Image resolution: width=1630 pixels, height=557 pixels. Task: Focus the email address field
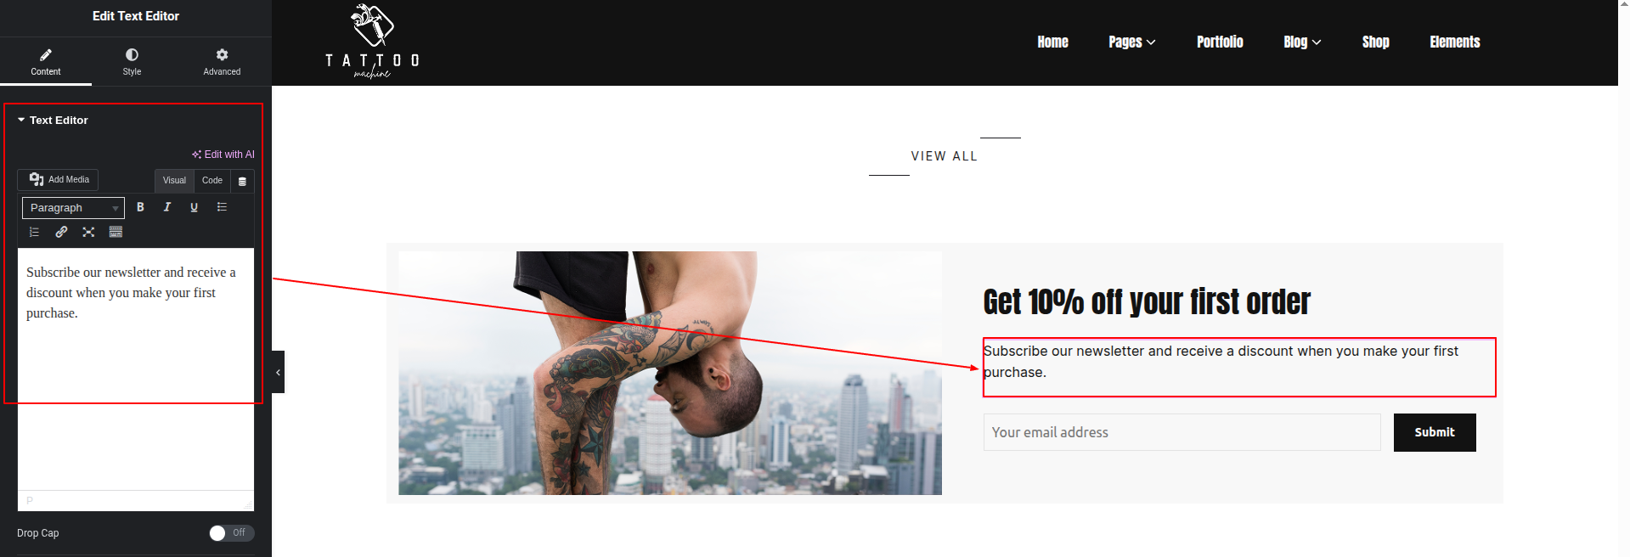tap(1182, 432)
